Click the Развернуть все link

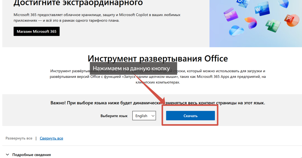(19, 138)
